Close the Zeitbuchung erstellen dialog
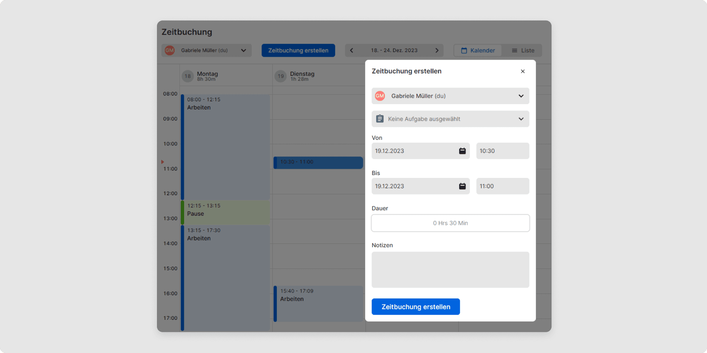 pos(523,71)
